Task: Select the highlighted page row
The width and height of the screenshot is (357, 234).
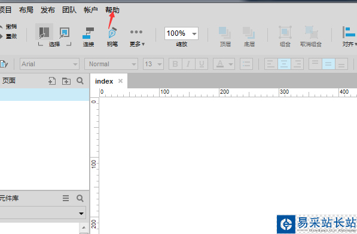Action: pos(44,94)
